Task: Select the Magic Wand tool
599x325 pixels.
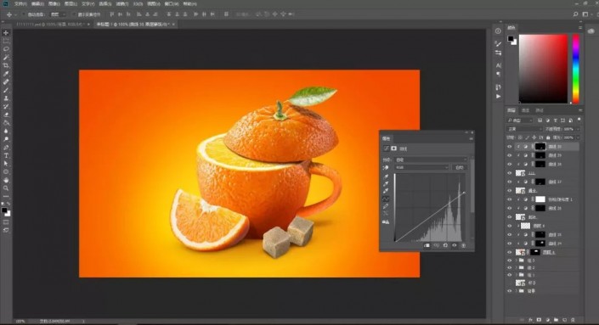Action: 6,57
